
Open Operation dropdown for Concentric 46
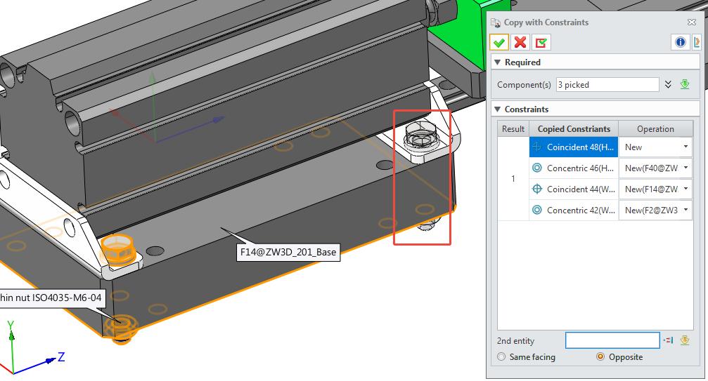[685, 168]
